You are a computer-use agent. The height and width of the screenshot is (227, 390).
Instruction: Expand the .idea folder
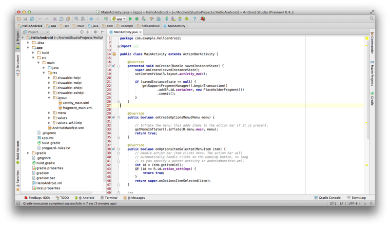coord(28,42)
